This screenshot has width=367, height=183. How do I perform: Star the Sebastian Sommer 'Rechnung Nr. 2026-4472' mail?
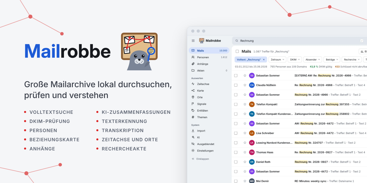(x=245, y=172)
